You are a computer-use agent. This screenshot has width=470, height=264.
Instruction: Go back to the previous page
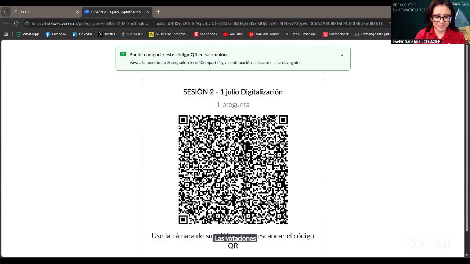(6, 23)
